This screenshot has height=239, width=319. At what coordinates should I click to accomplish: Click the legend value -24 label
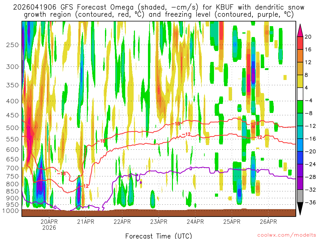310,164
